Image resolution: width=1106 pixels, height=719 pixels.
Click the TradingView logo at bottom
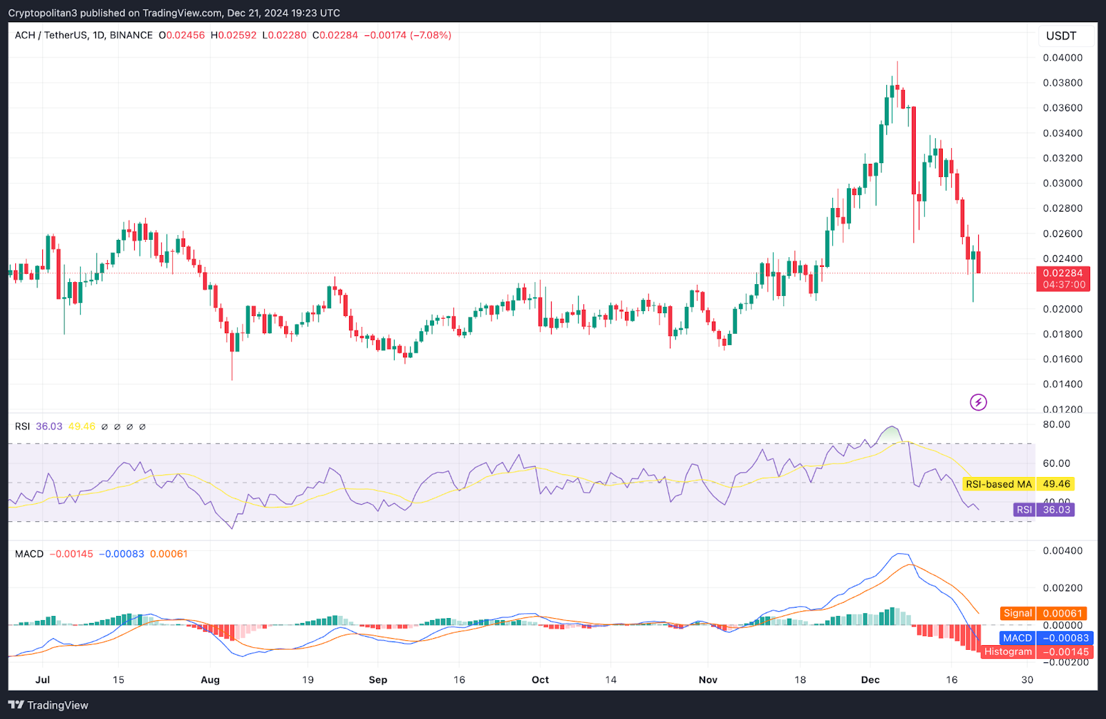pyautogui.click(x=48, y=705)
